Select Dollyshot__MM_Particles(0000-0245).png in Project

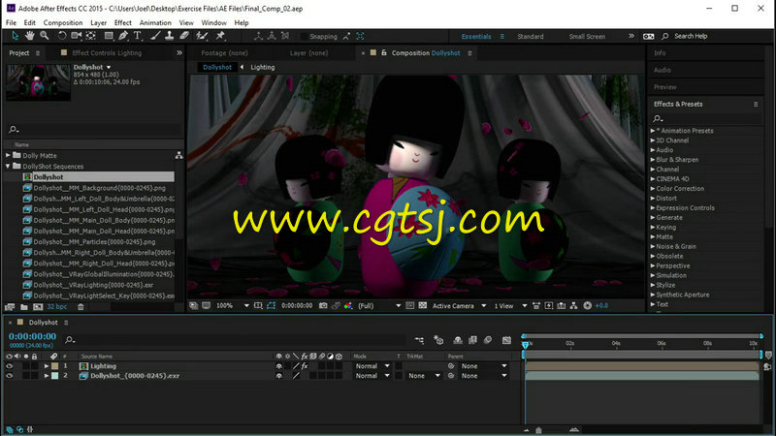click(x=94, y=241)
